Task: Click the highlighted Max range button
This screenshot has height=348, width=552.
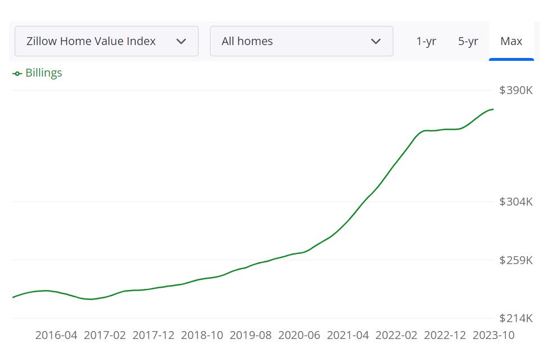Action: click(511, 41)
